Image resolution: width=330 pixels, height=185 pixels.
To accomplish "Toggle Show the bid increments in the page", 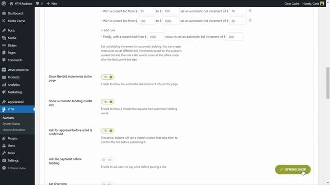I will tap(107, 77).
